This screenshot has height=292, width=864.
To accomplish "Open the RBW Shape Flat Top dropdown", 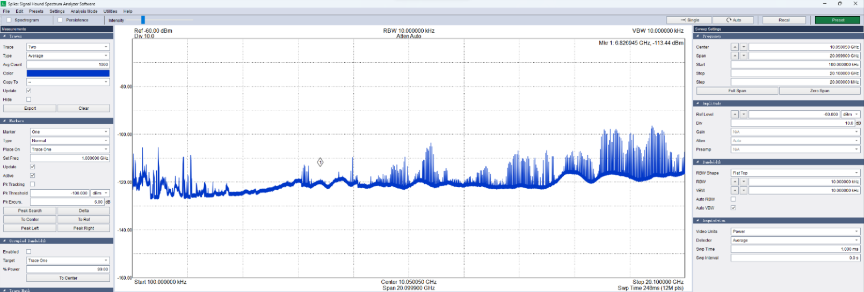I will tap(795, 173).
